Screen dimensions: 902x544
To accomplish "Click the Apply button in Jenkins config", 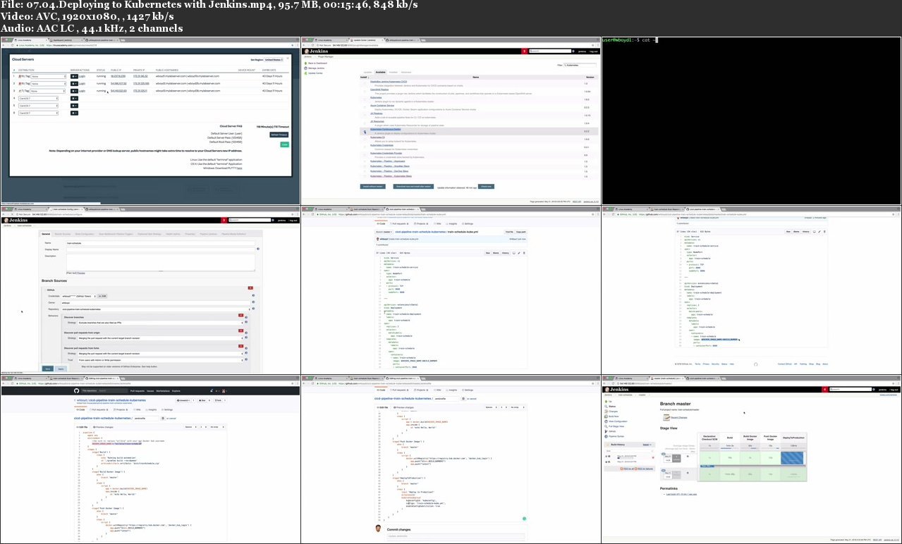I will [x=61, y=369].
